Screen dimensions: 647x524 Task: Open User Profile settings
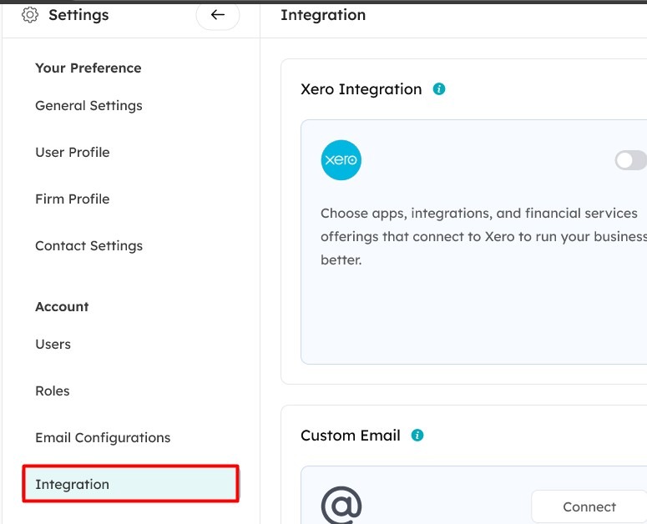[73, 152]
